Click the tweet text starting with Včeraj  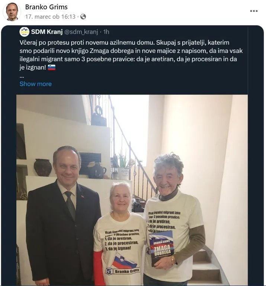[x=131, y=55]
